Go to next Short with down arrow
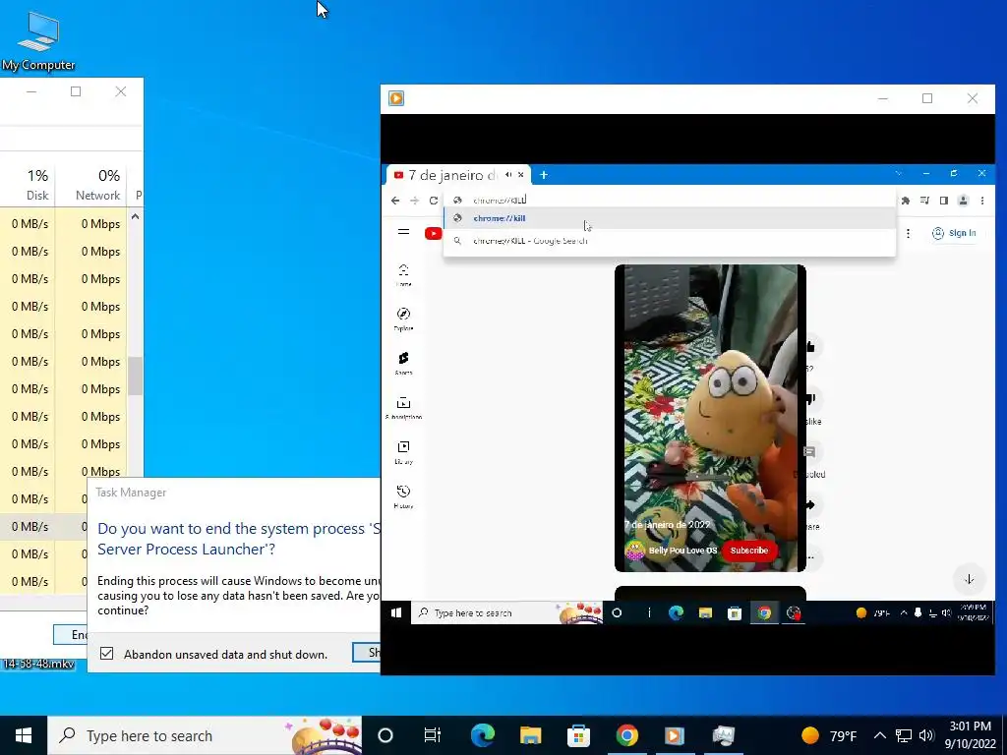1007x755 pixels. [x=969, y=579]
